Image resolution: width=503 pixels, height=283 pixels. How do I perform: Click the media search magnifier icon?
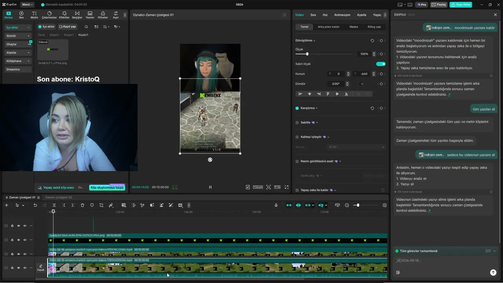click(x=86, y=27)
